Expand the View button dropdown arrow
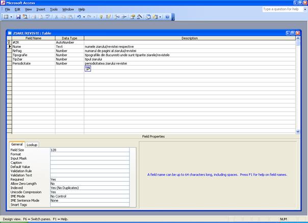Image resolution: width=308 pixels, height=223 pixels. [10, 17]
